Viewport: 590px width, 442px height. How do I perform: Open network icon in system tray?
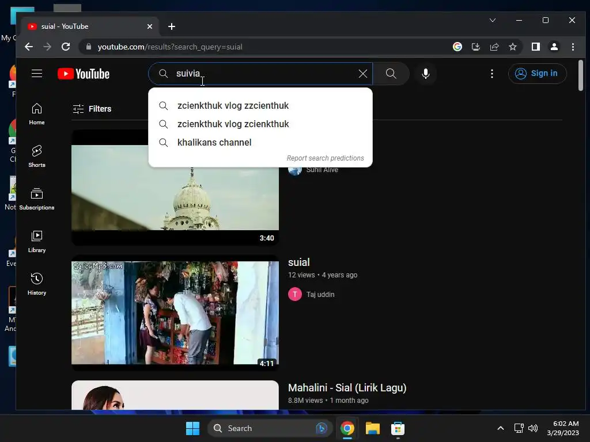pyautogui.click(x=519, y=428)
